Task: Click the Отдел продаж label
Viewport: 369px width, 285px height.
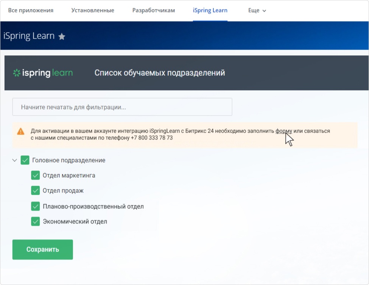Action: (63, 191)
